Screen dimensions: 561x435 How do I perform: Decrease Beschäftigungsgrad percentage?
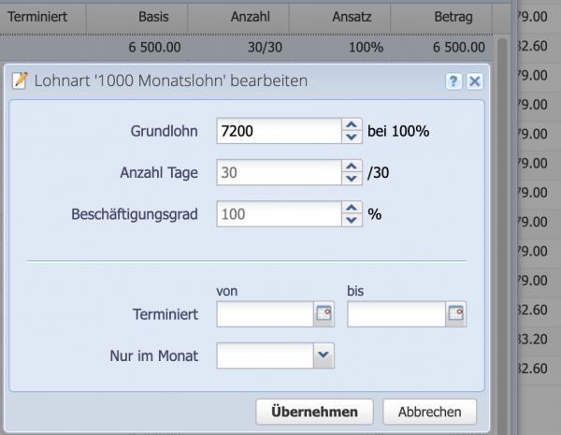352,220
